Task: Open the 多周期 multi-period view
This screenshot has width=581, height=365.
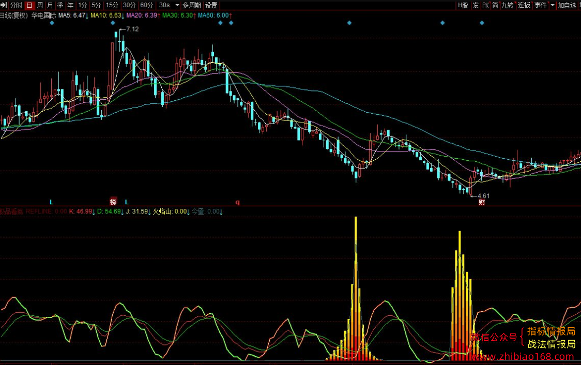Action: (192, 5)
